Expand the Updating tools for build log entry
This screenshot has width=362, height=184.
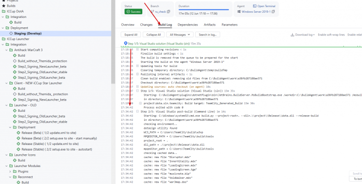pyautogui.click(x=137, y=66)
